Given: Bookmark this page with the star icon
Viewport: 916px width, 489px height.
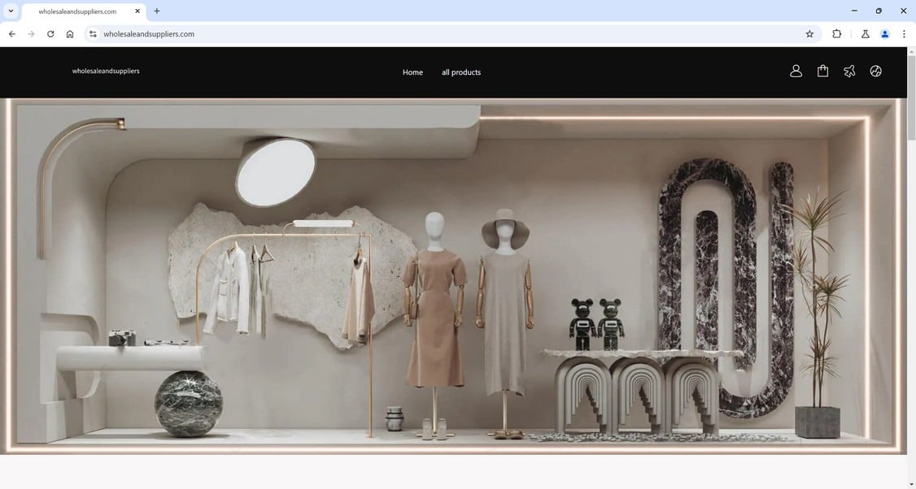Looking at the screenshot, I should 809,34.
